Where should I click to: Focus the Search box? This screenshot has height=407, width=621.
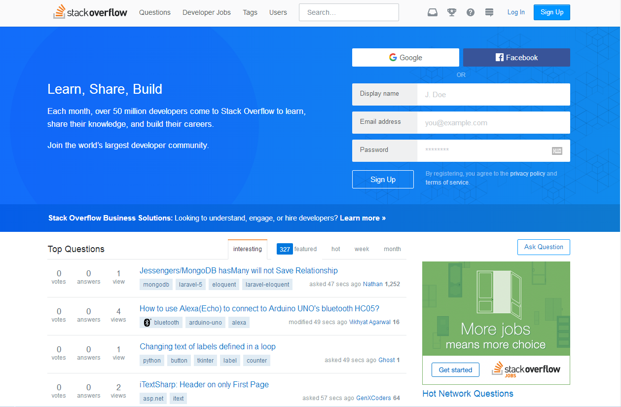[x=349, y=12]
